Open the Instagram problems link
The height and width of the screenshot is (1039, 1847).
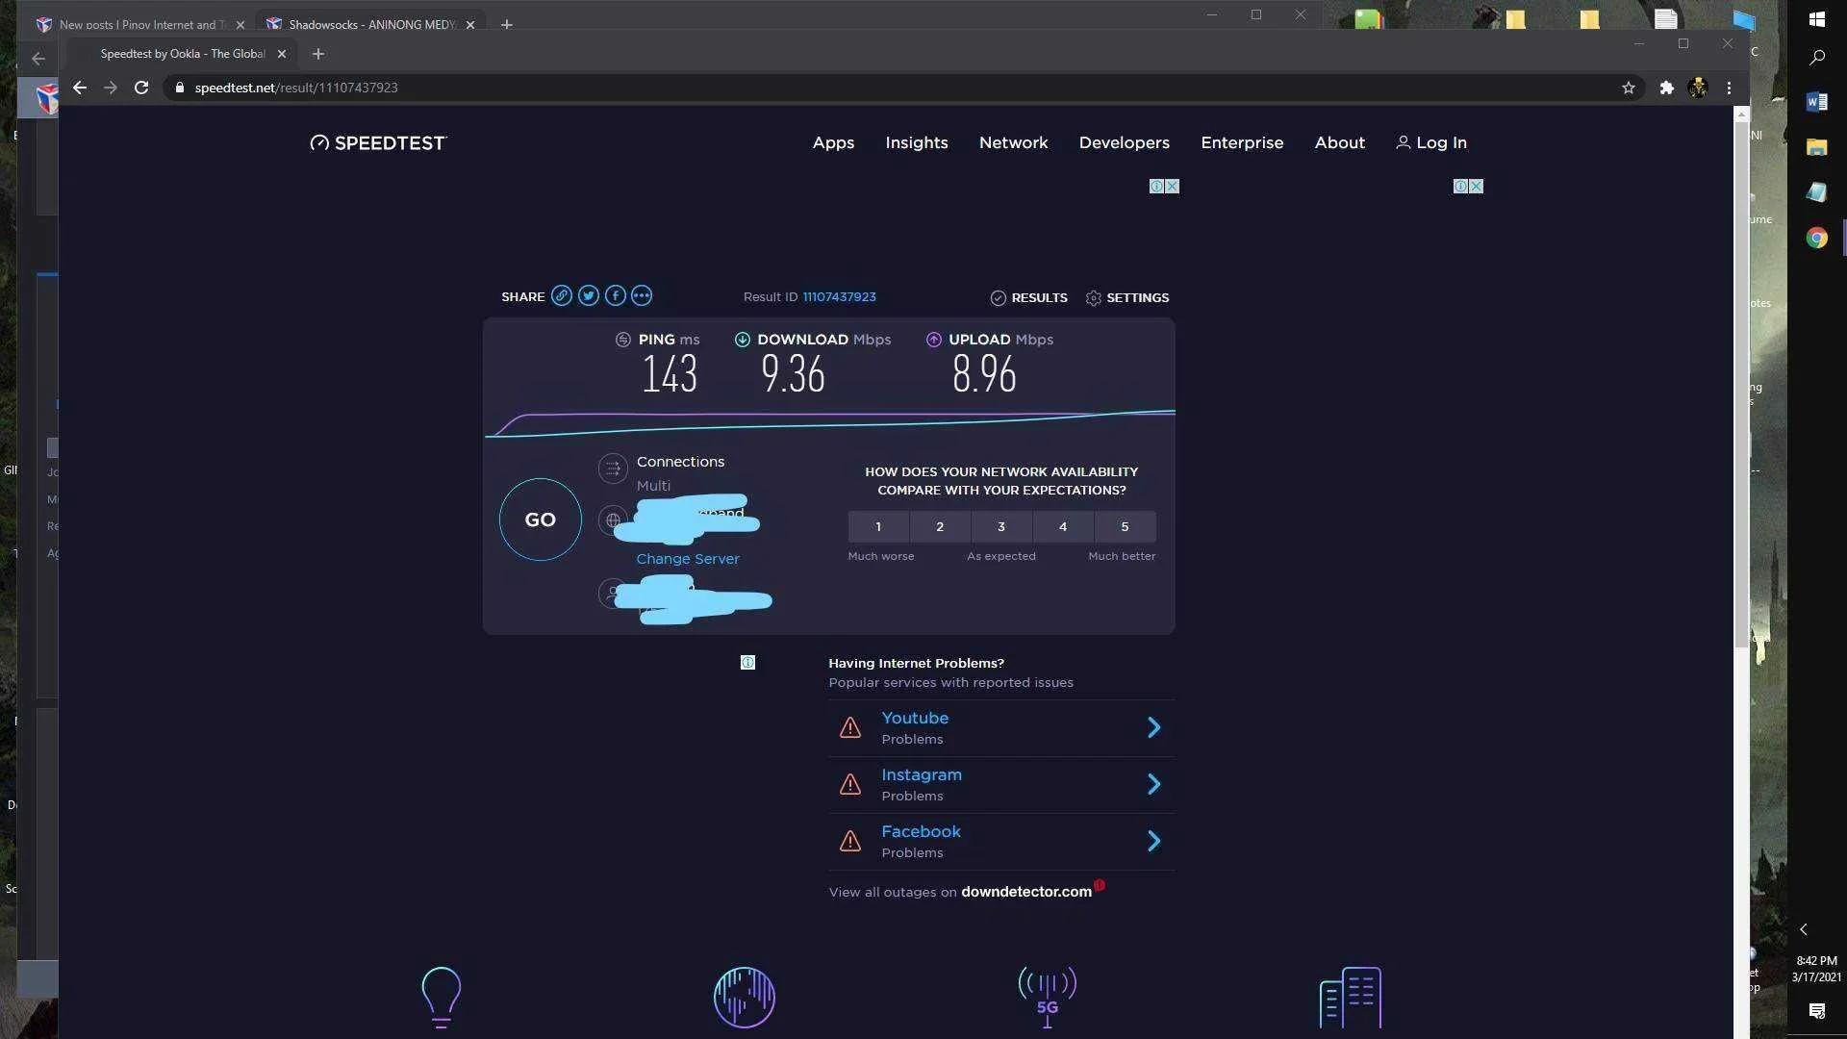(x=922, y=774)
